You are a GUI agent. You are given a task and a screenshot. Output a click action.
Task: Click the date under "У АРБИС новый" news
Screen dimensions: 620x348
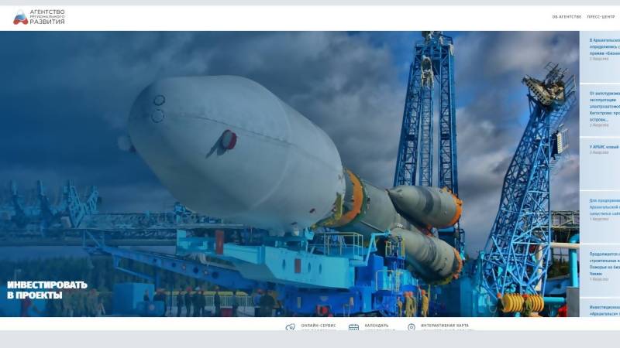click(599, 152)
